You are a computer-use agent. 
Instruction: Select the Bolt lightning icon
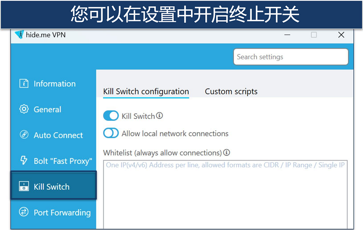click(24, 160)
